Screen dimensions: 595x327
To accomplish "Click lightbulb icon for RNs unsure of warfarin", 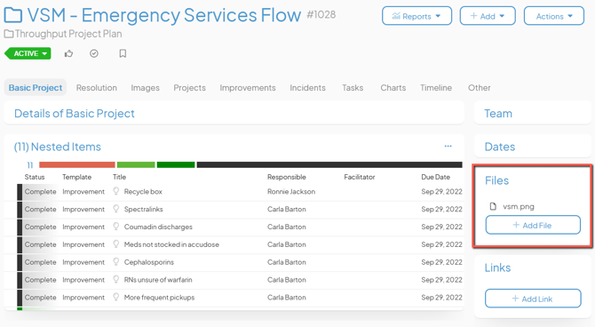I will tap(116, 279).
